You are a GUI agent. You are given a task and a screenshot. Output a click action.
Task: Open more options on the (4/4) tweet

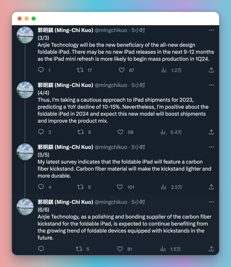(x=212, y=85)
